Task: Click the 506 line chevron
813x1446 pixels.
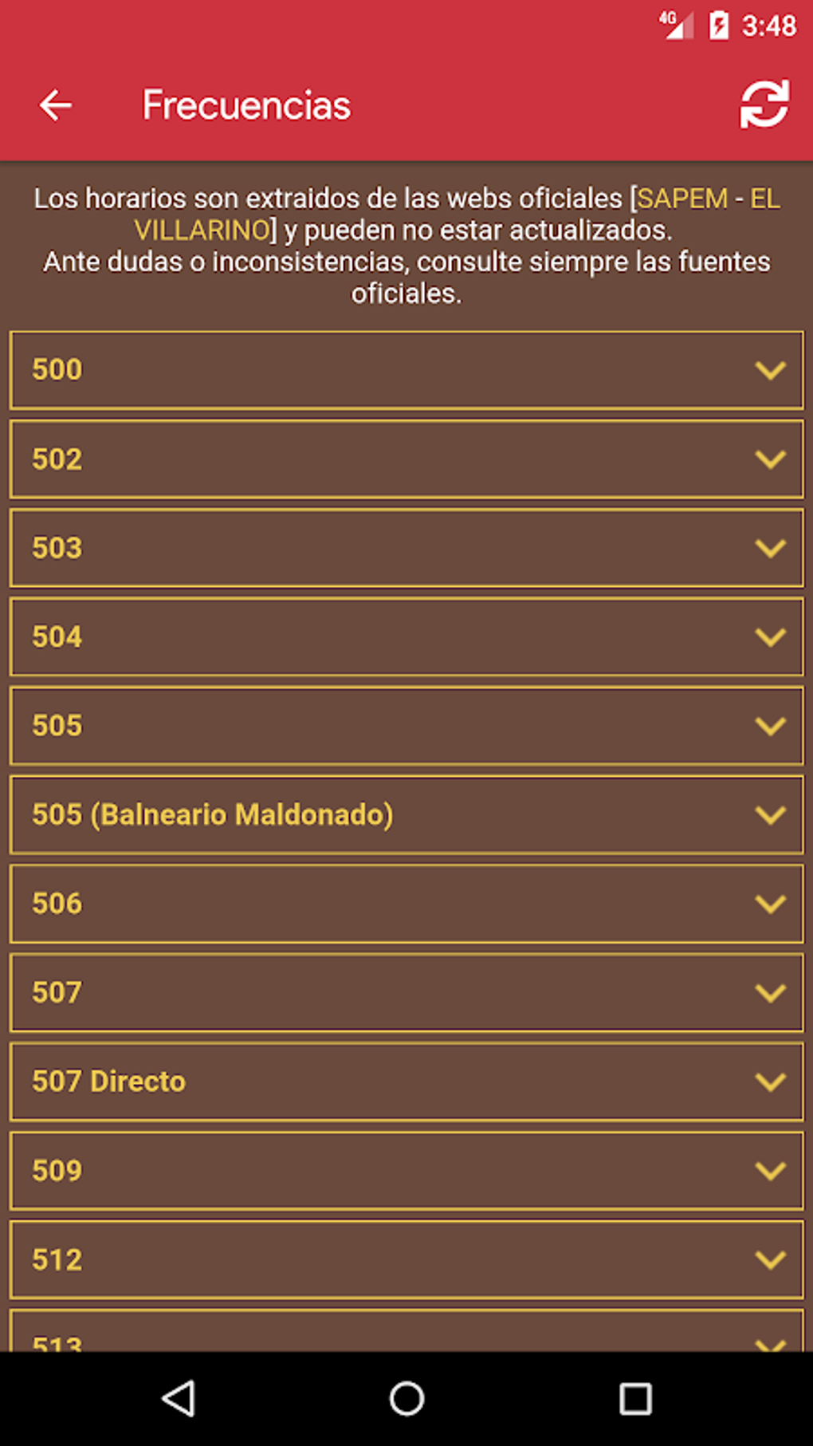Action: [x=770, y=904]
